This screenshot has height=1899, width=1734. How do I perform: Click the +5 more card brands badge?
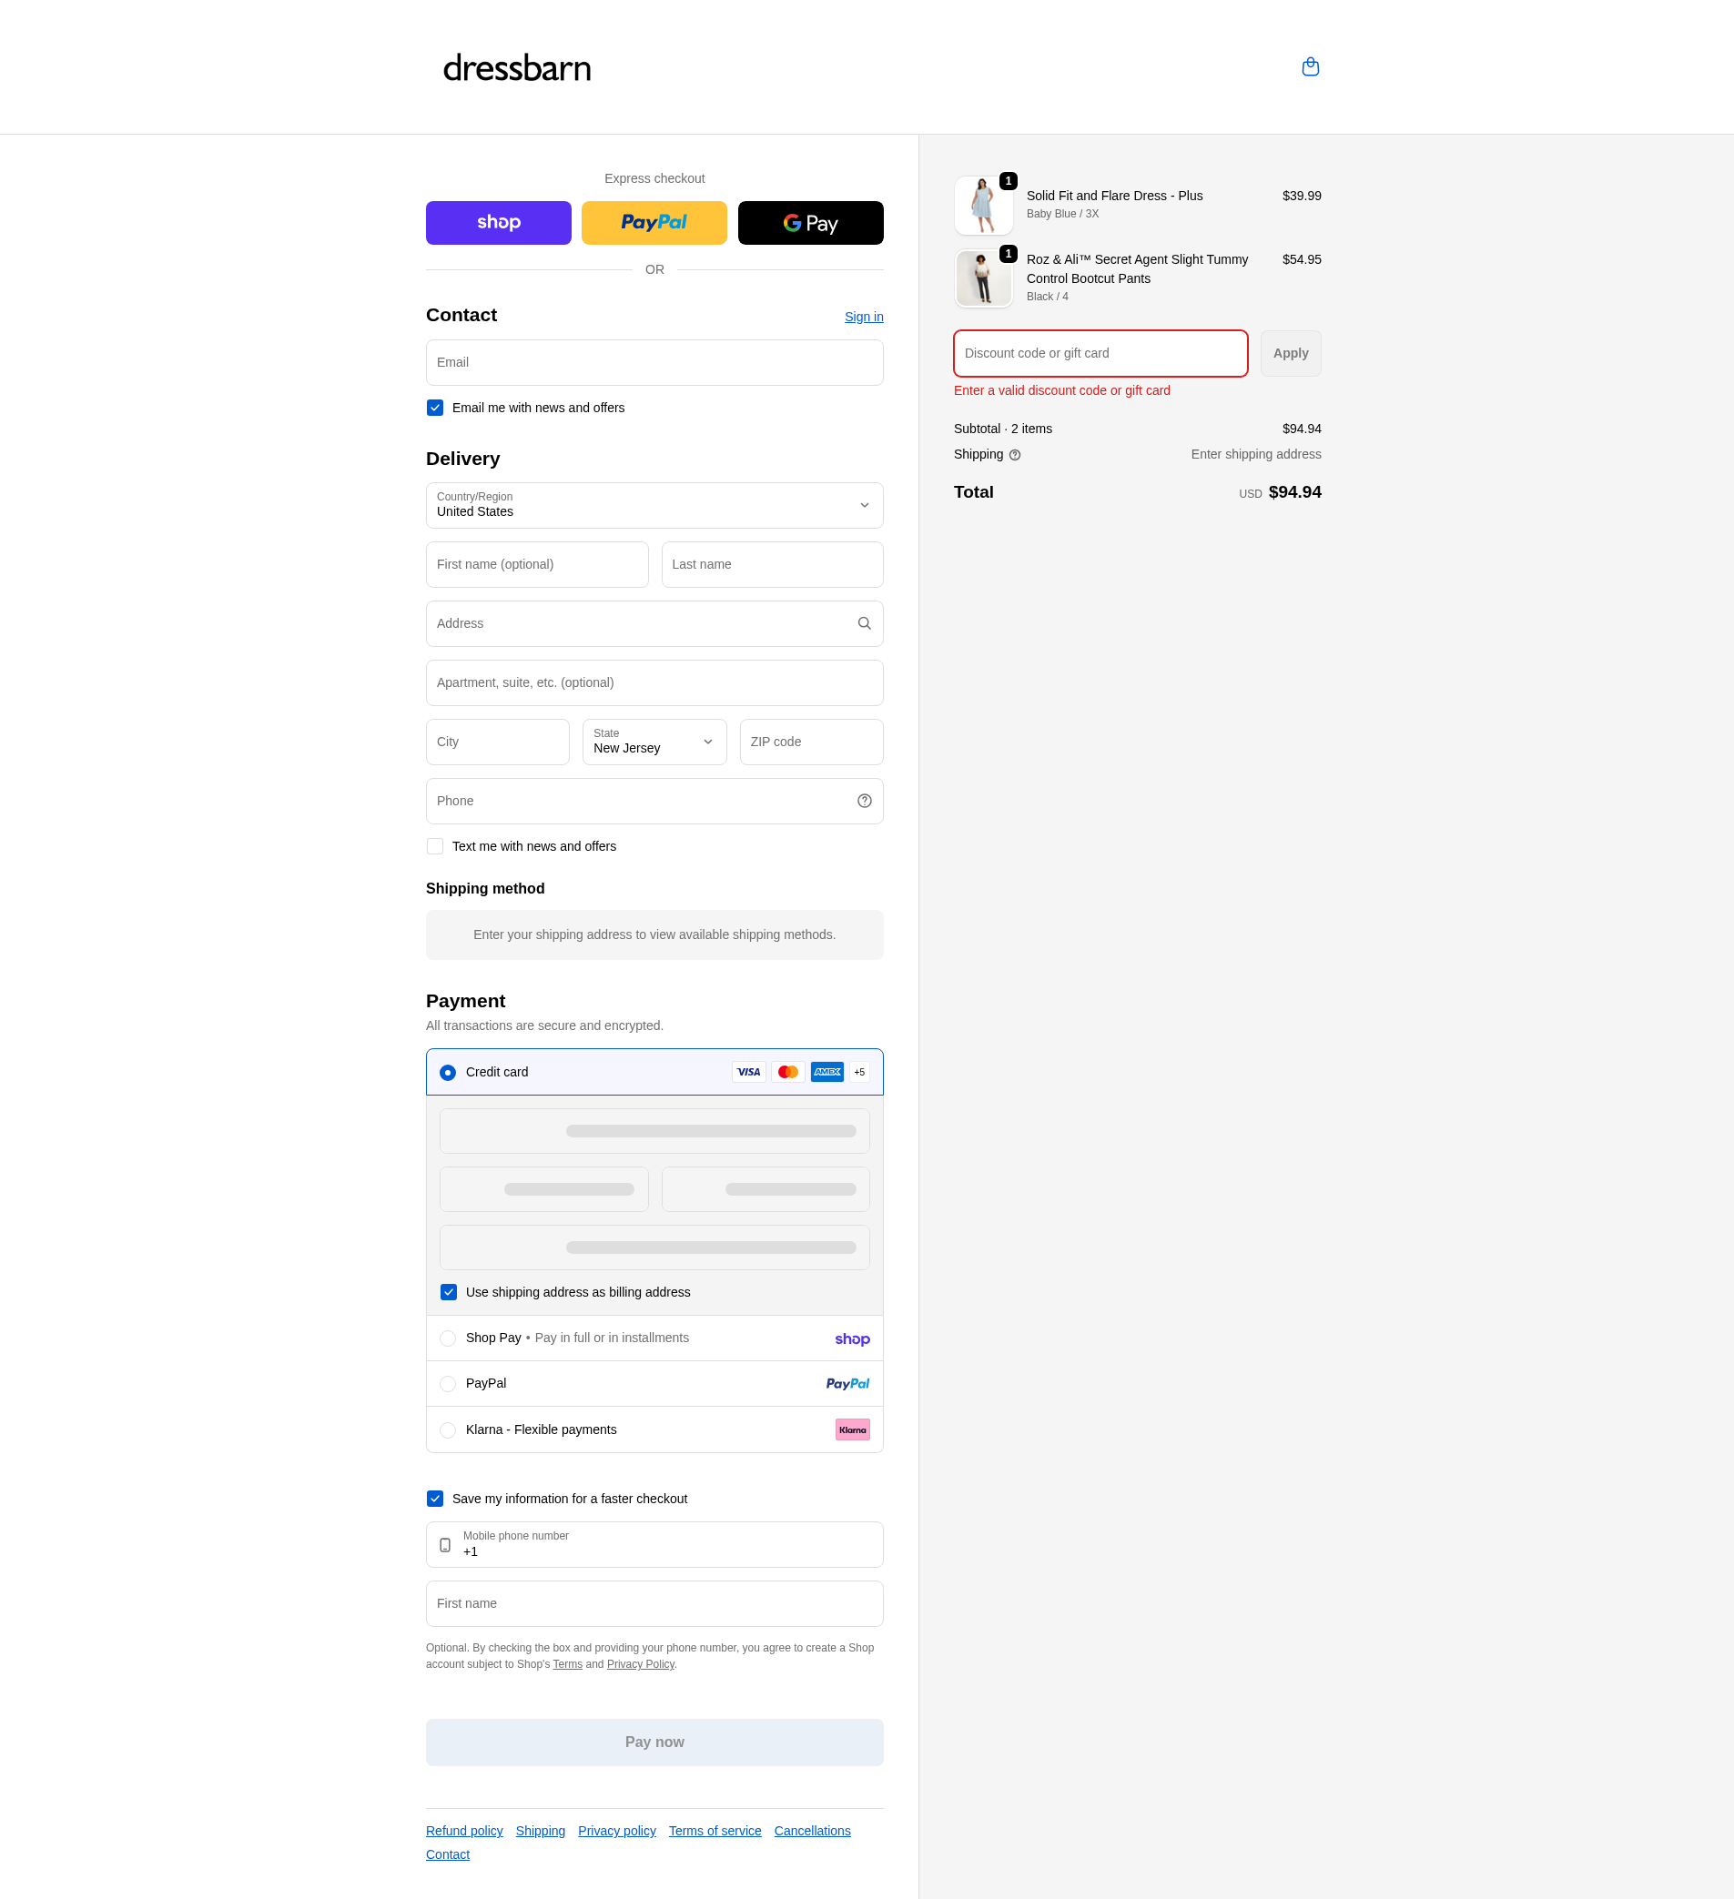(x=859, y=1072)
